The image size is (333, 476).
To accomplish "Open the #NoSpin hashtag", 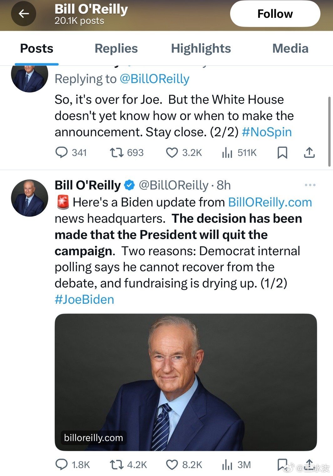I will click(267, 132).
